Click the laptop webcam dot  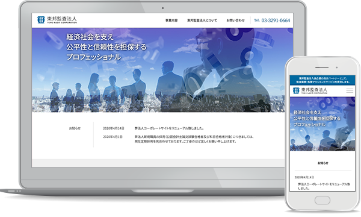tap(163, 8)
